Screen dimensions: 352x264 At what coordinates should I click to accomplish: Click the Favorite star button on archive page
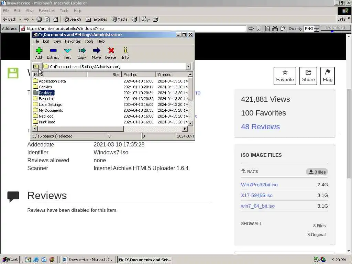[x=285, y=76]
